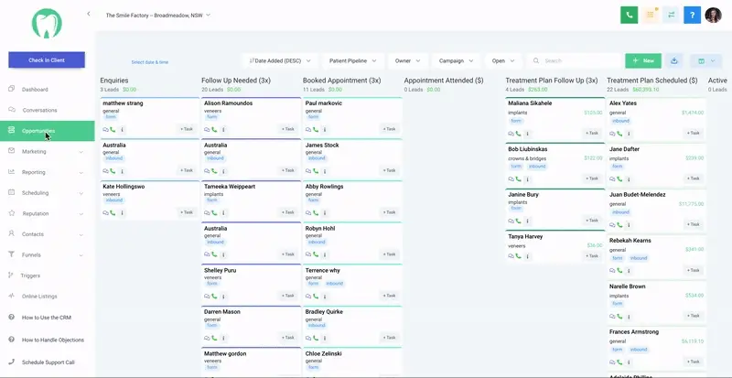Click the Select date & time link
This screenshot has width=732, height=378.
[150, 62]
